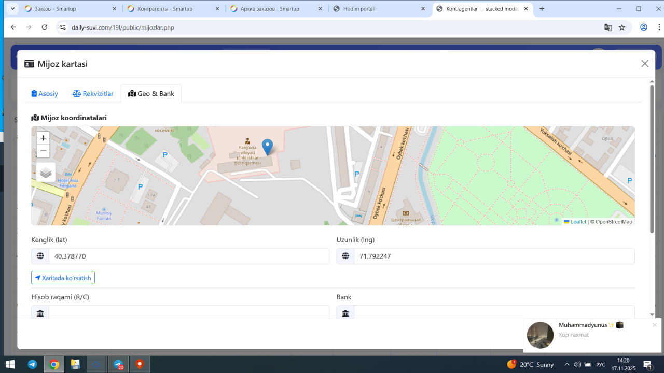Zoom in on the map
Screen dimensions: 664x373
click(x=44, y=138)
